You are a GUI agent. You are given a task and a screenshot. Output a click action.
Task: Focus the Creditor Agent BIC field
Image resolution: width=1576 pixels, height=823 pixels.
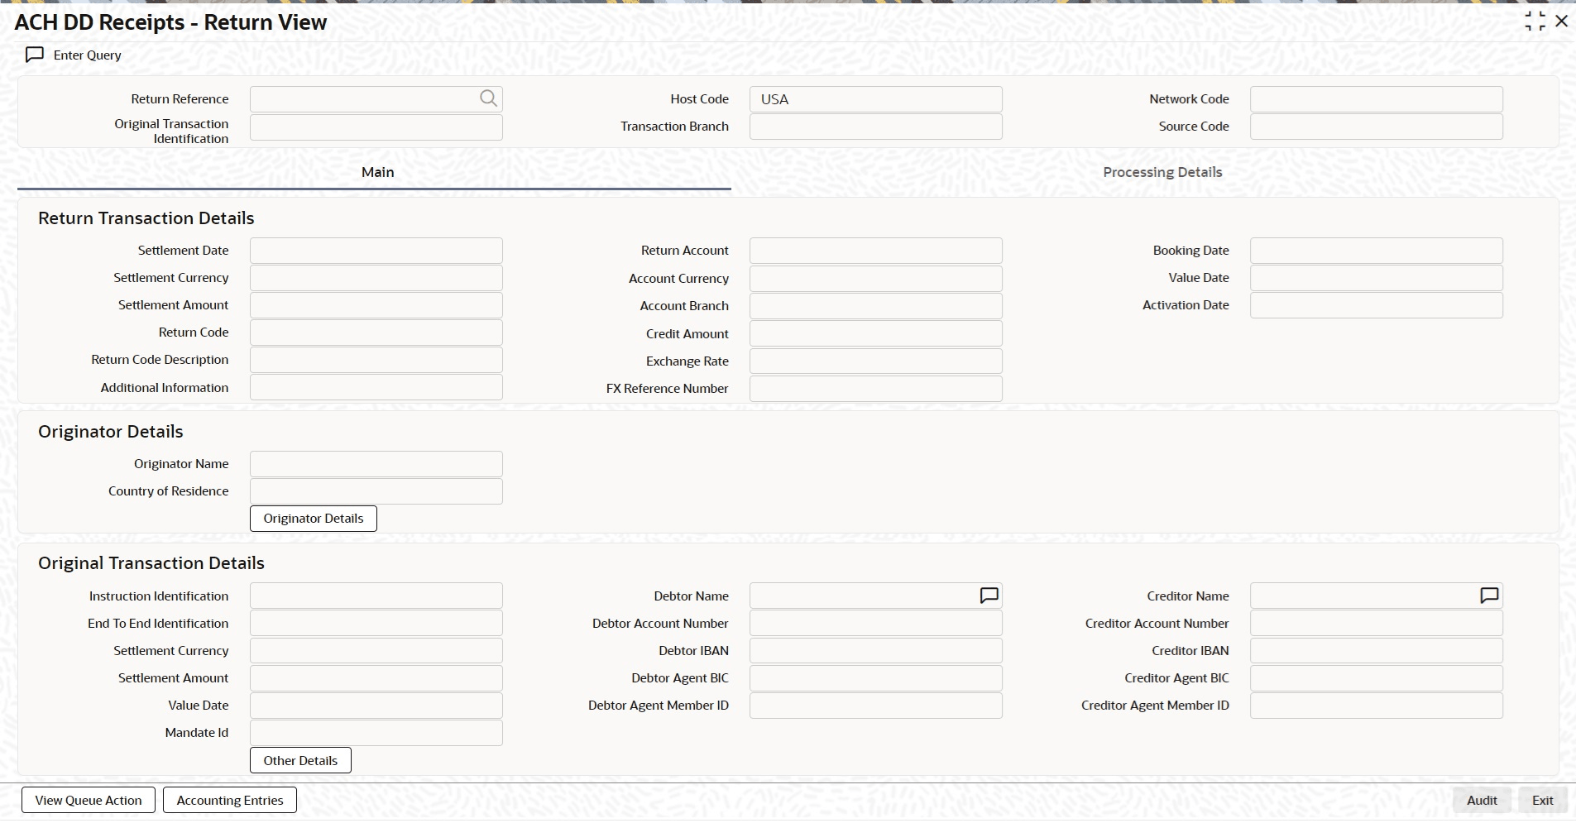pyautogui.click(x=1377, y=678)
